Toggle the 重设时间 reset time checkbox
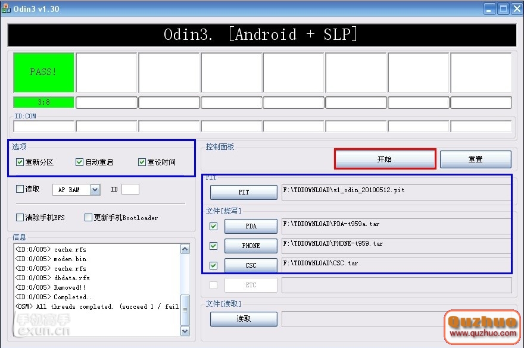The image size is (524, 348). pyautogui.click(x=142, y=162)
